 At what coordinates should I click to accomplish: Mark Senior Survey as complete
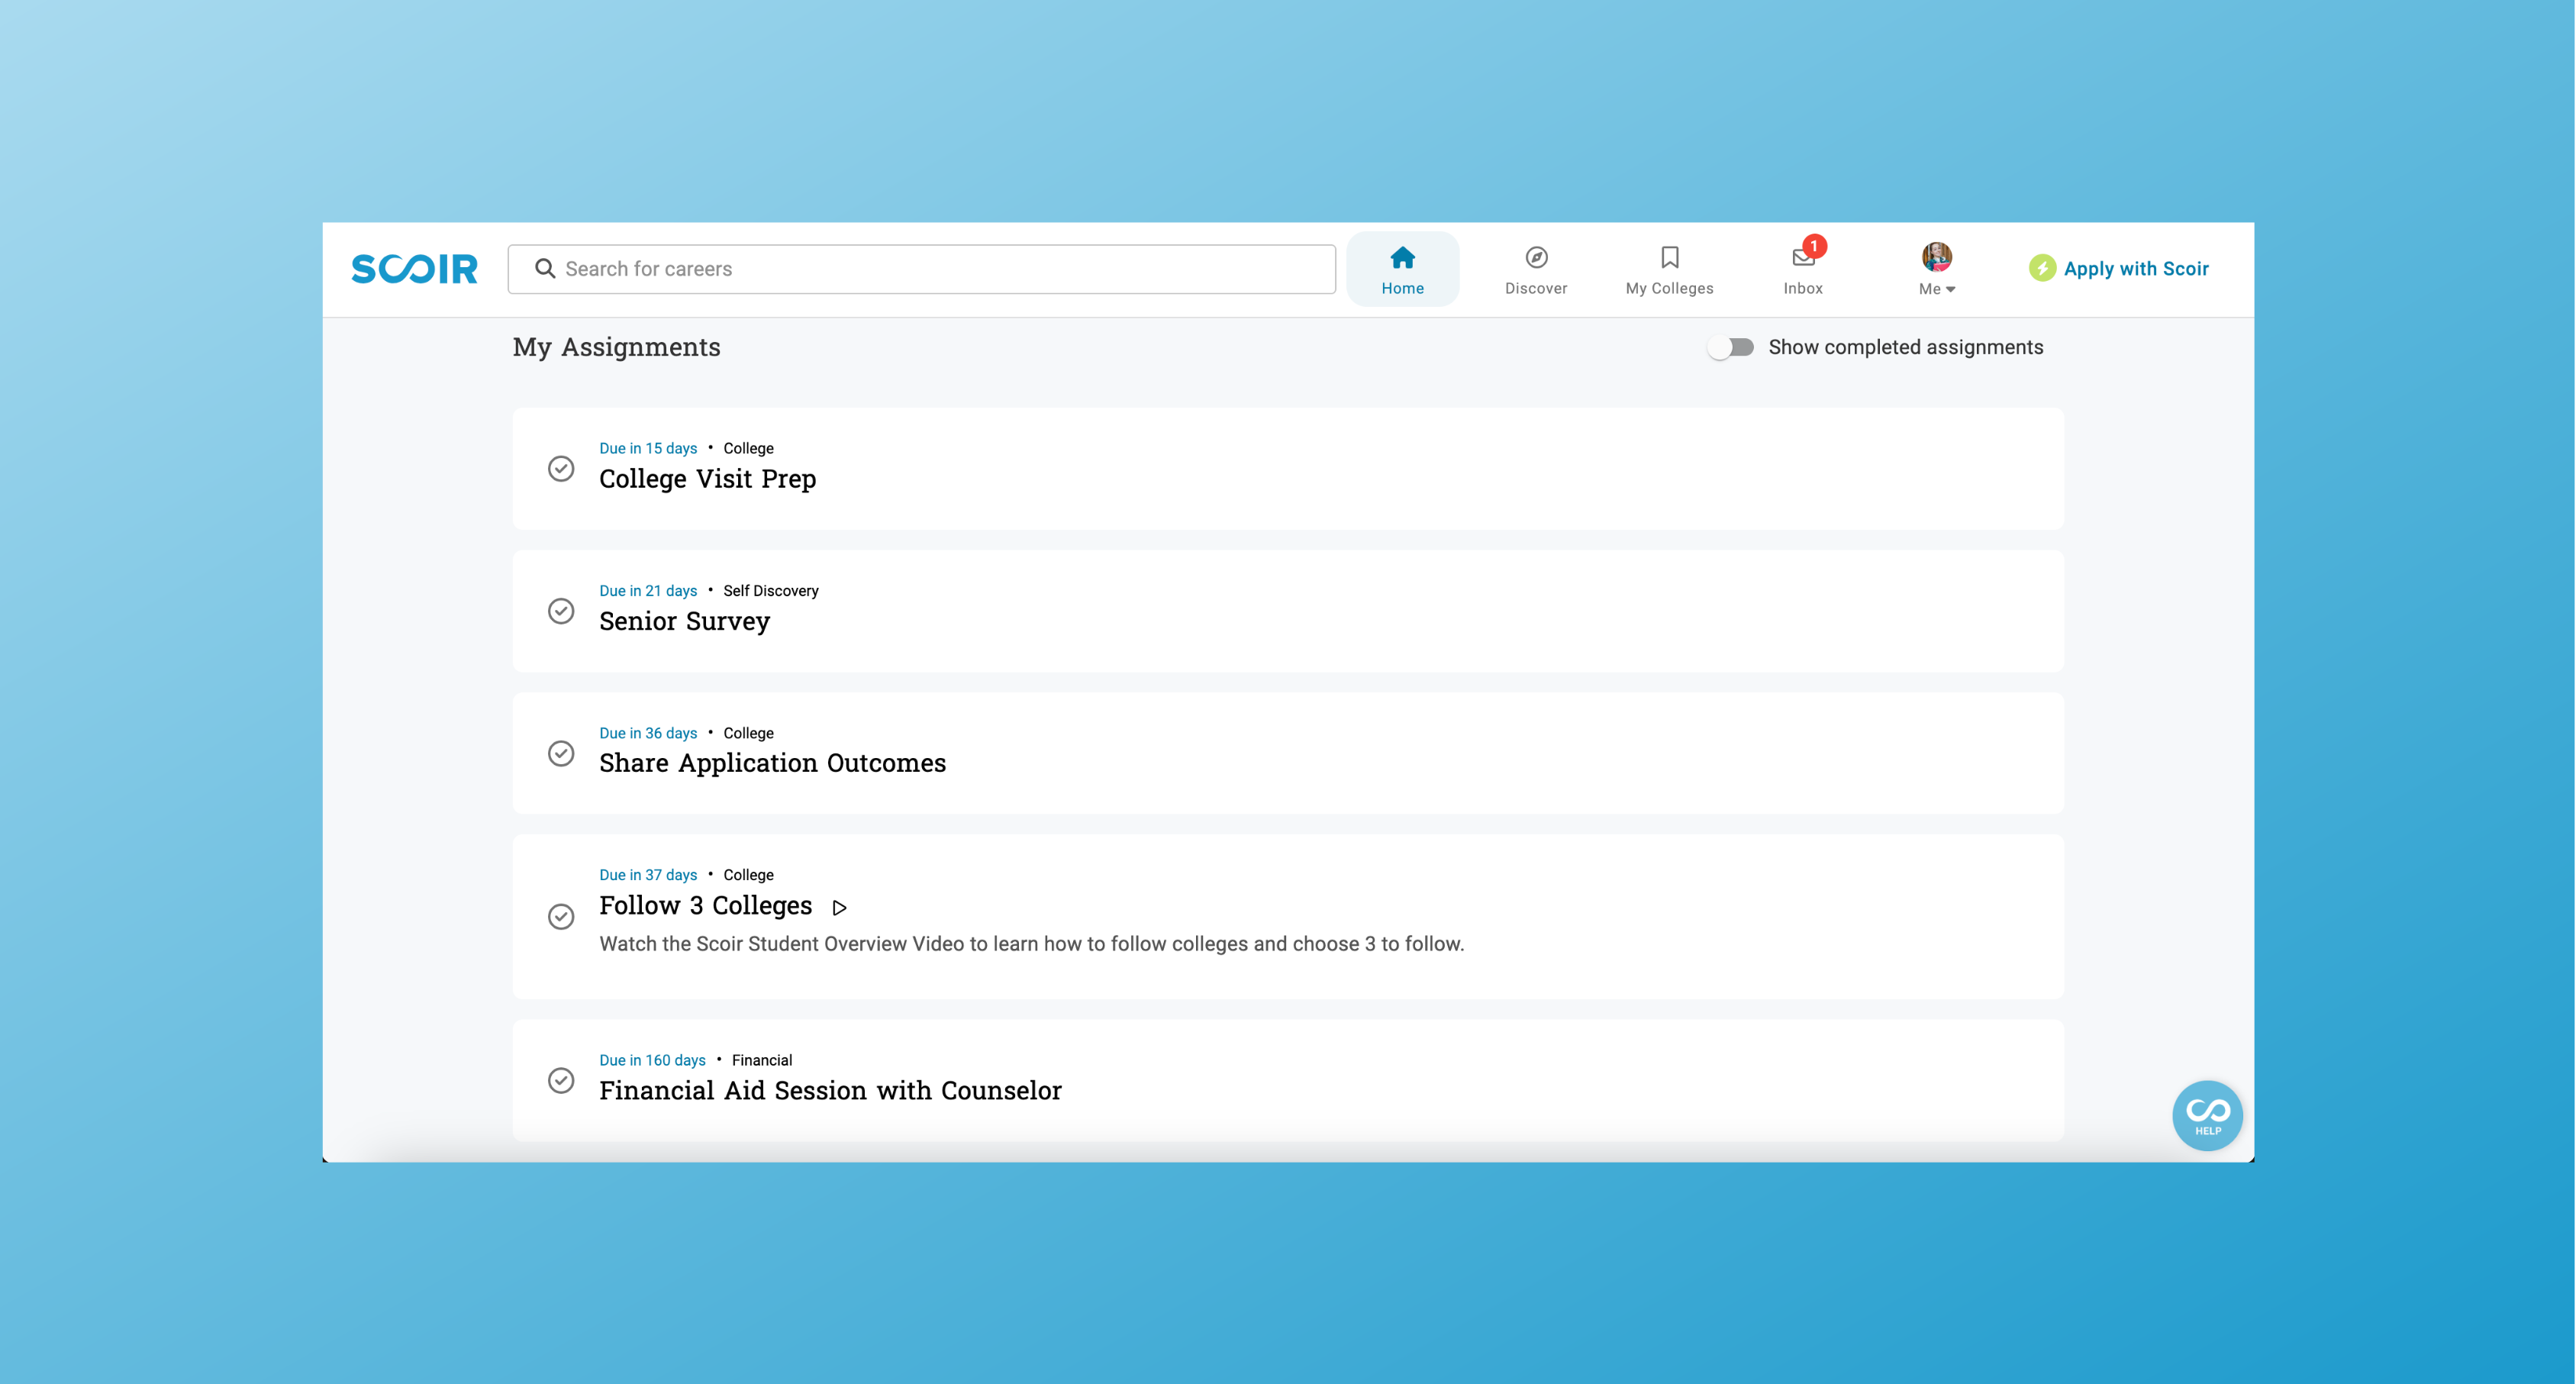click(561, 611)
